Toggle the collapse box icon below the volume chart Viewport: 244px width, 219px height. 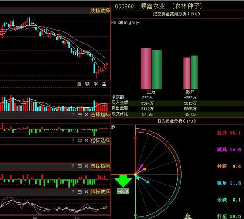click(x=79, y=115)
